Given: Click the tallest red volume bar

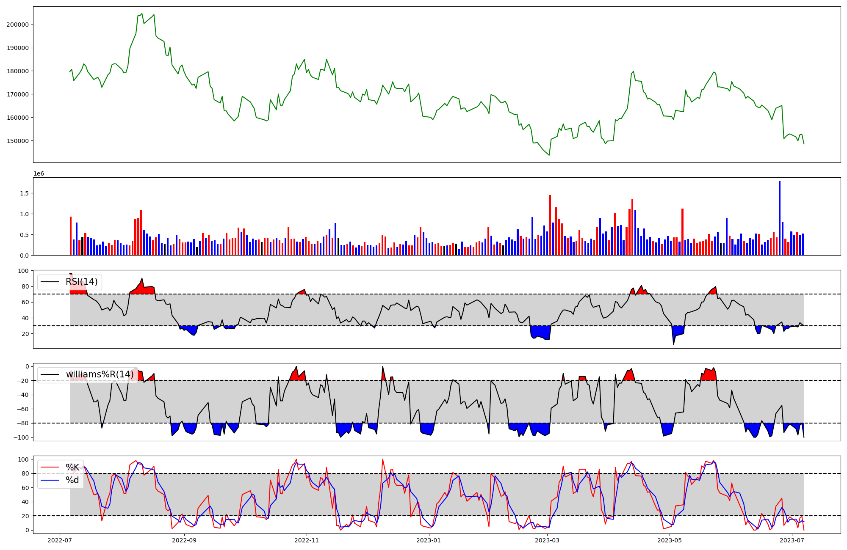Looking at the screenshot, I should pos(550,225).
